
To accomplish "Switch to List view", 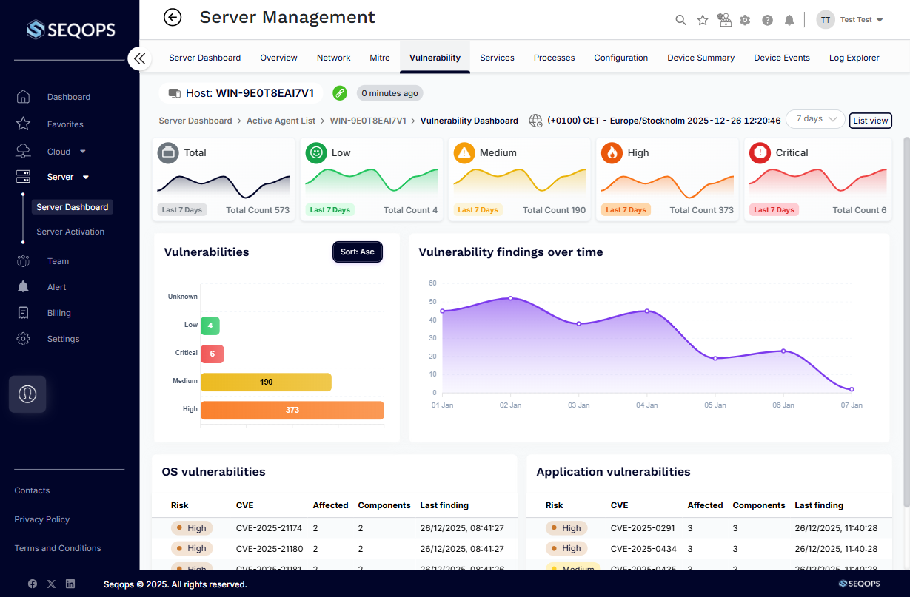I will coord(870,120).
